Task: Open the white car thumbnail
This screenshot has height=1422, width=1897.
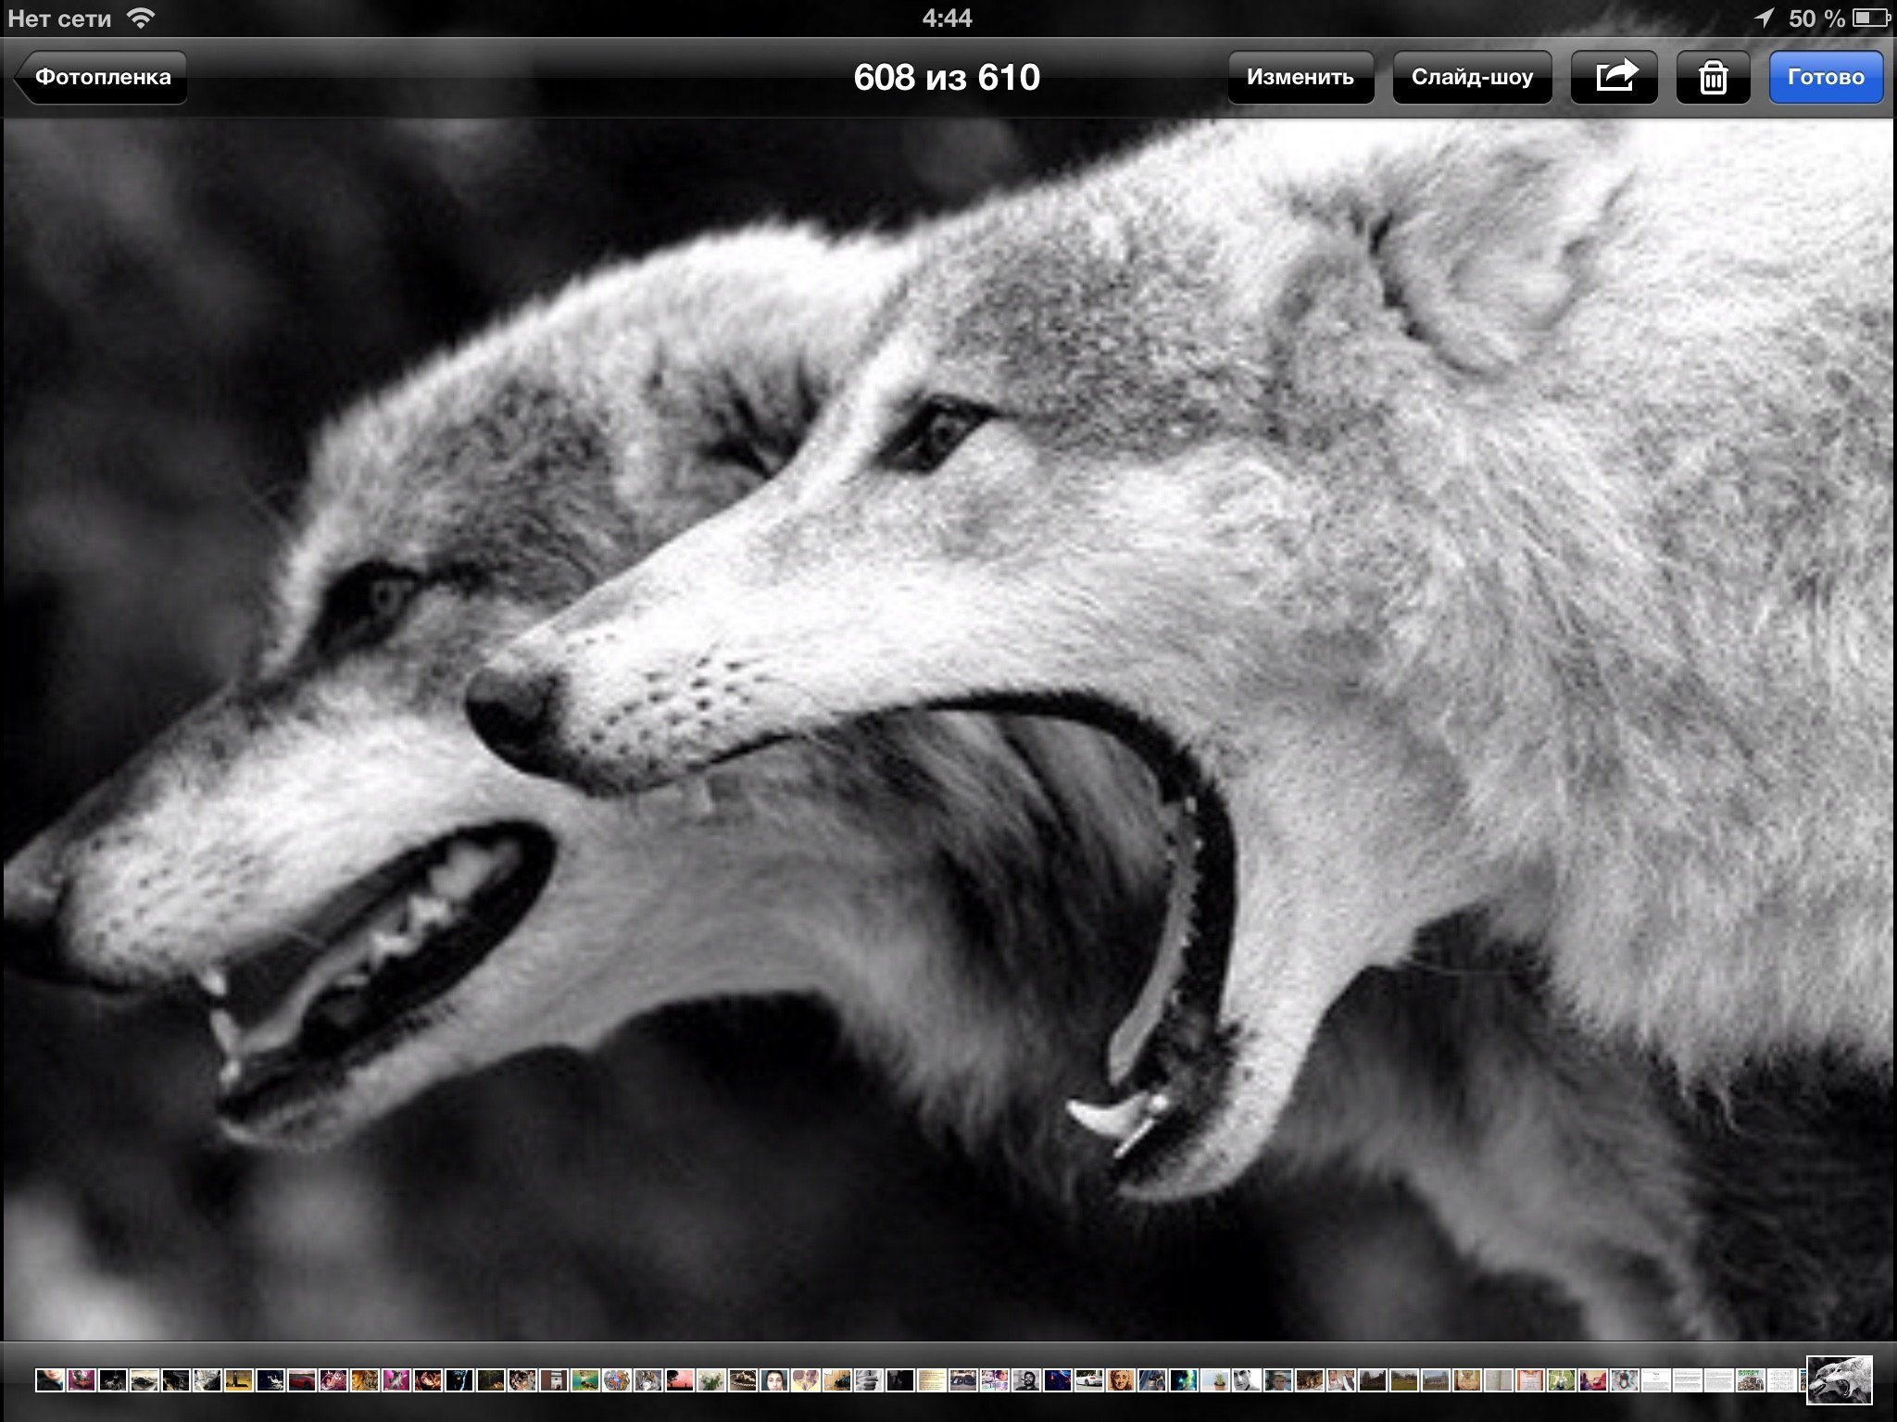Action: (1089, 1380)
